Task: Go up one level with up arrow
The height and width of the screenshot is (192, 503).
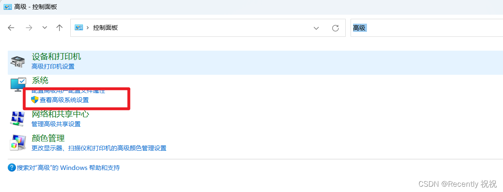Action: coord(60,28)
